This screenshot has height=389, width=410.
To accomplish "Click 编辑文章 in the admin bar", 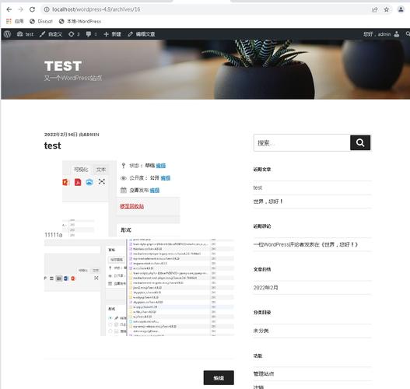I will pos(142,34).
